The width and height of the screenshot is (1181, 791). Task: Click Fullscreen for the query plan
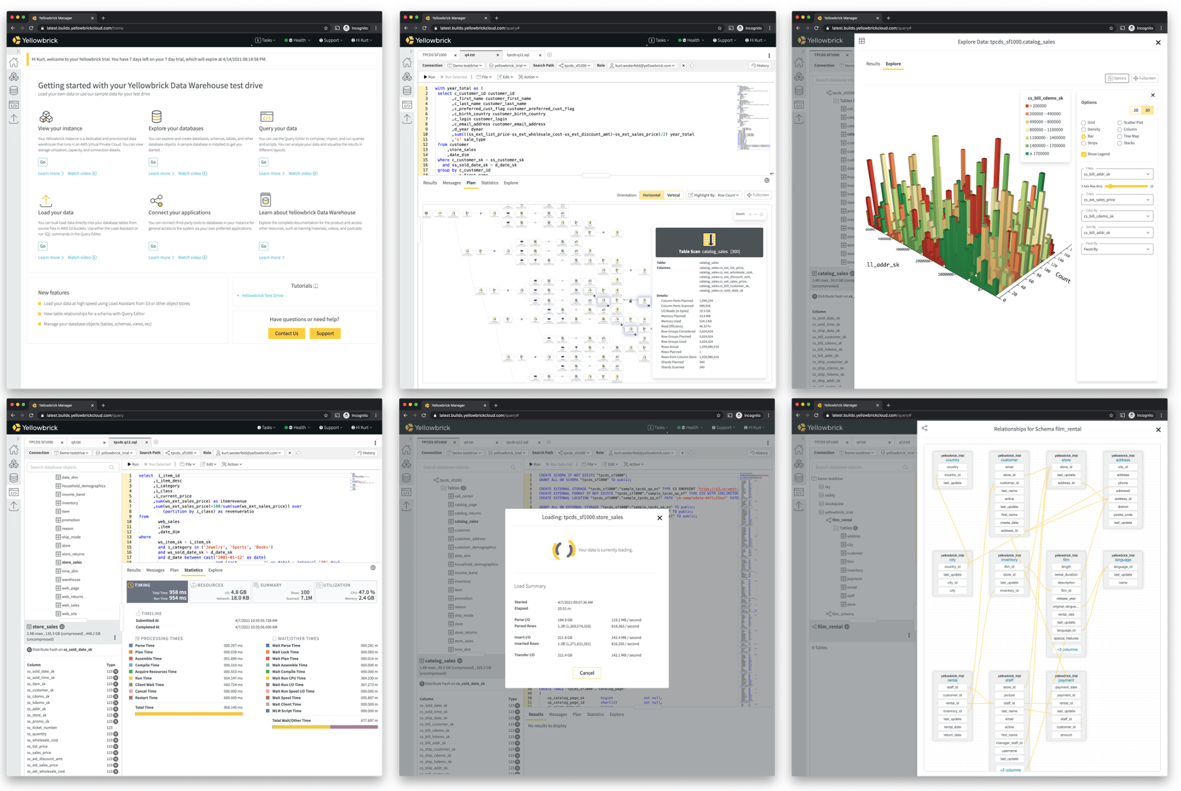tap(758, 195)
